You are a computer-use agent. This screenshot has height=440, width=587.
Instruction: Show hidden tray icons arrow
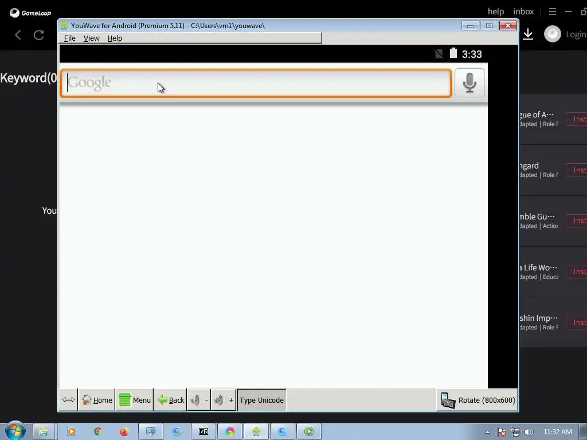click(x=487, y=432)
